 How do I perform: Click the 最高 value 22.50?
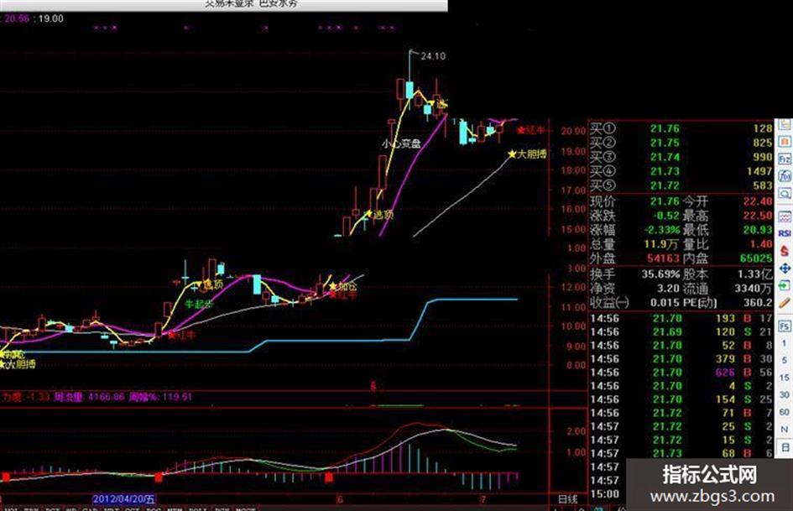pos(758,216)
